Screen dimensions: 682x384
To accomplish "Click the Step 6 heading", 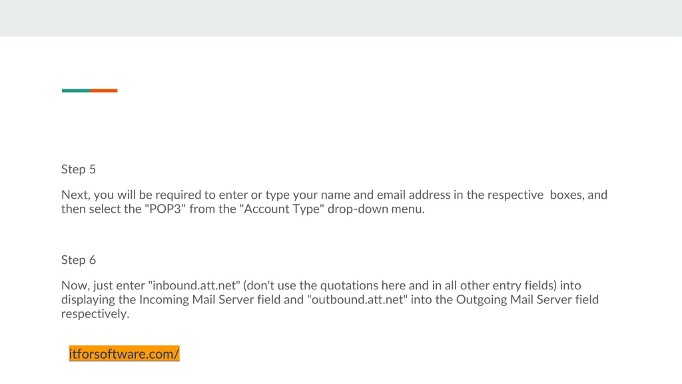I will (x=79, y=260).
